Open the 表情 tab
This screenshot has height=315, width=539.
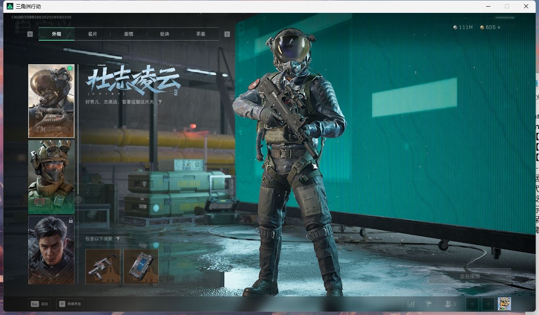(x=129, y=34)
